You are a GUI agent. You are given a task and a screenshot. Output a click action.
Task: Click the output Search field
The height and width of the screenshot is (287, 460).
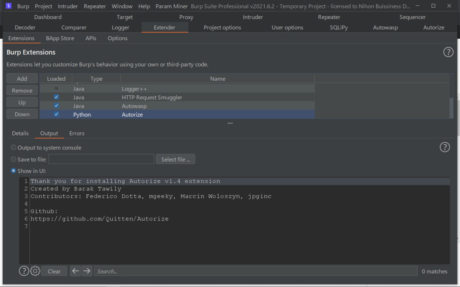256,271
